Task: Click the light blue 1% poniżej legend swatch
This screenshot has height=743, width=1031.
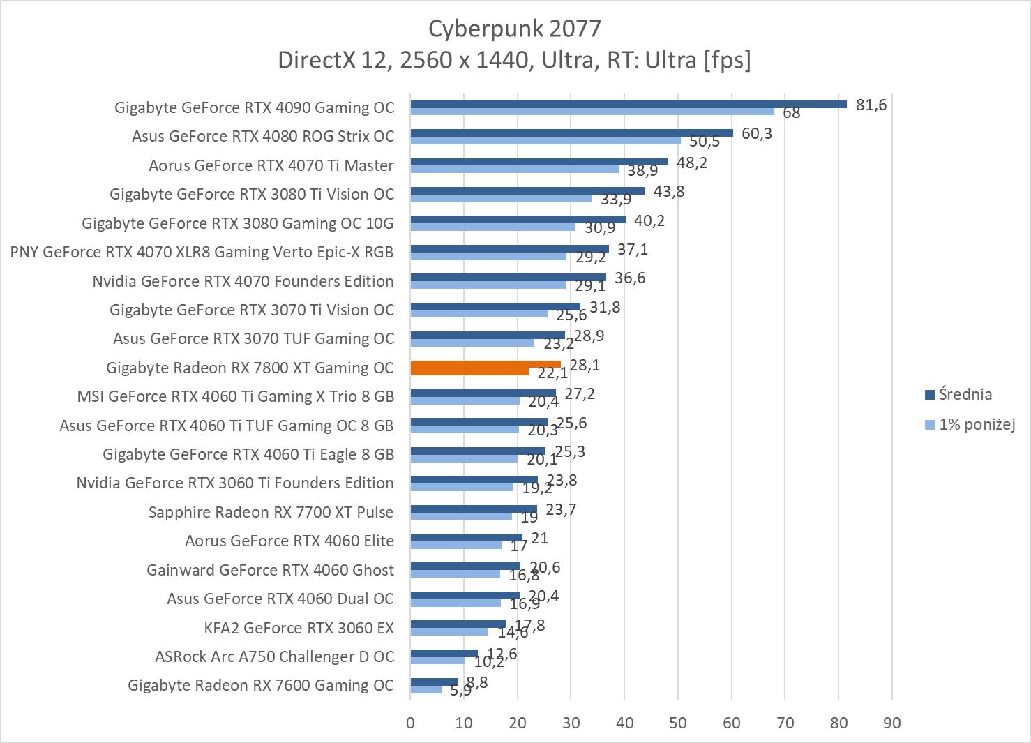Action: click(929, 424)
